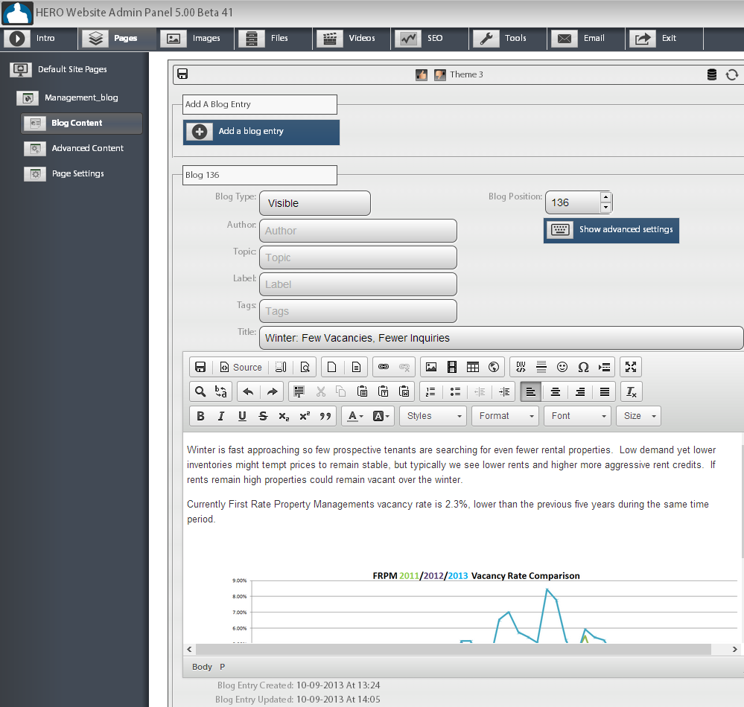The height and width of the screenshot is (707, 744).
Task: Insert special character with Omega icon
Action: point(583,367)
